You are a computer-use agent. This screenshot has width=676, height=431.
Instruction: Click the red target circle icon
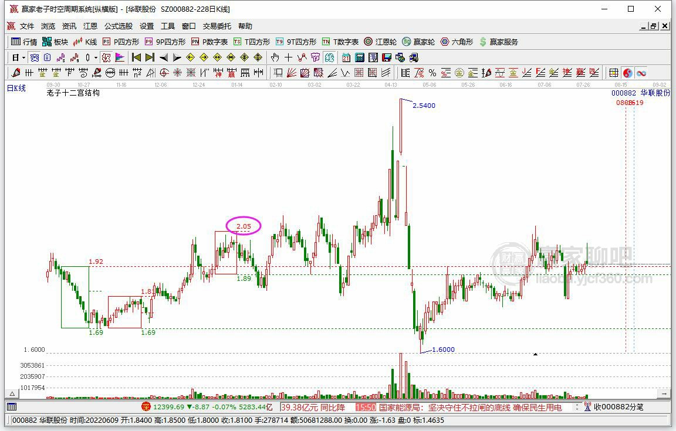tap(164, 73)
